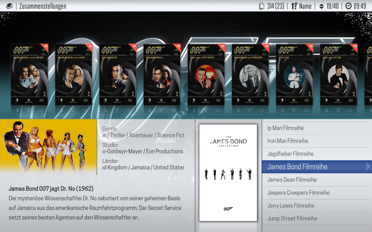Open the Iron Man Filmreihe entry

pyautogui.click(x=317, y=141)
